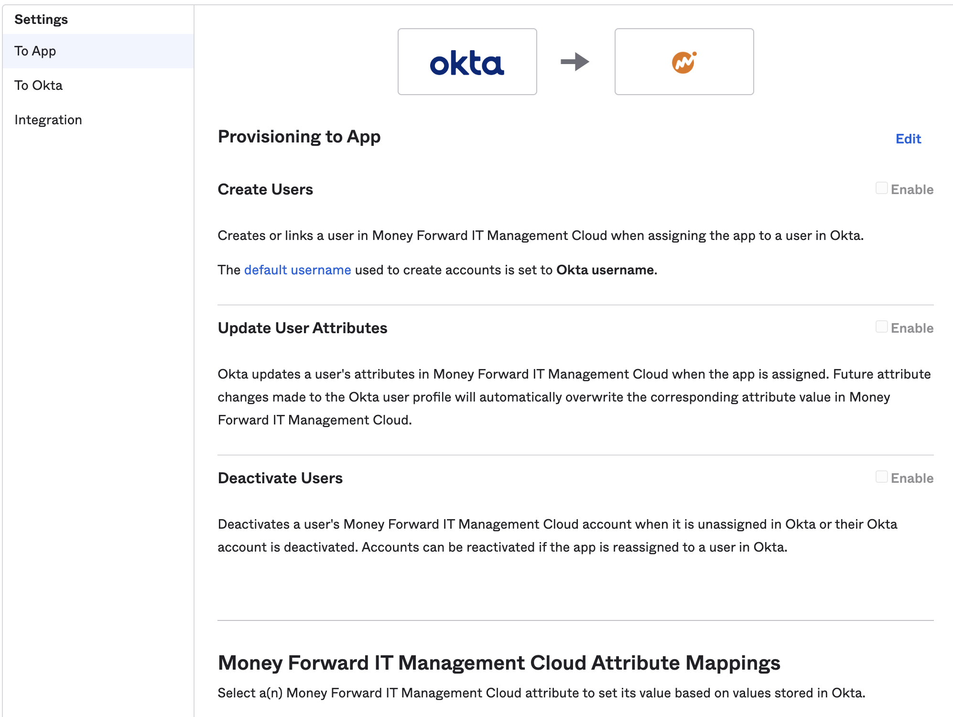Screen dimensions: 953x717
Task: Click the Attribute Mappings heading
Action: click(499, 663)
